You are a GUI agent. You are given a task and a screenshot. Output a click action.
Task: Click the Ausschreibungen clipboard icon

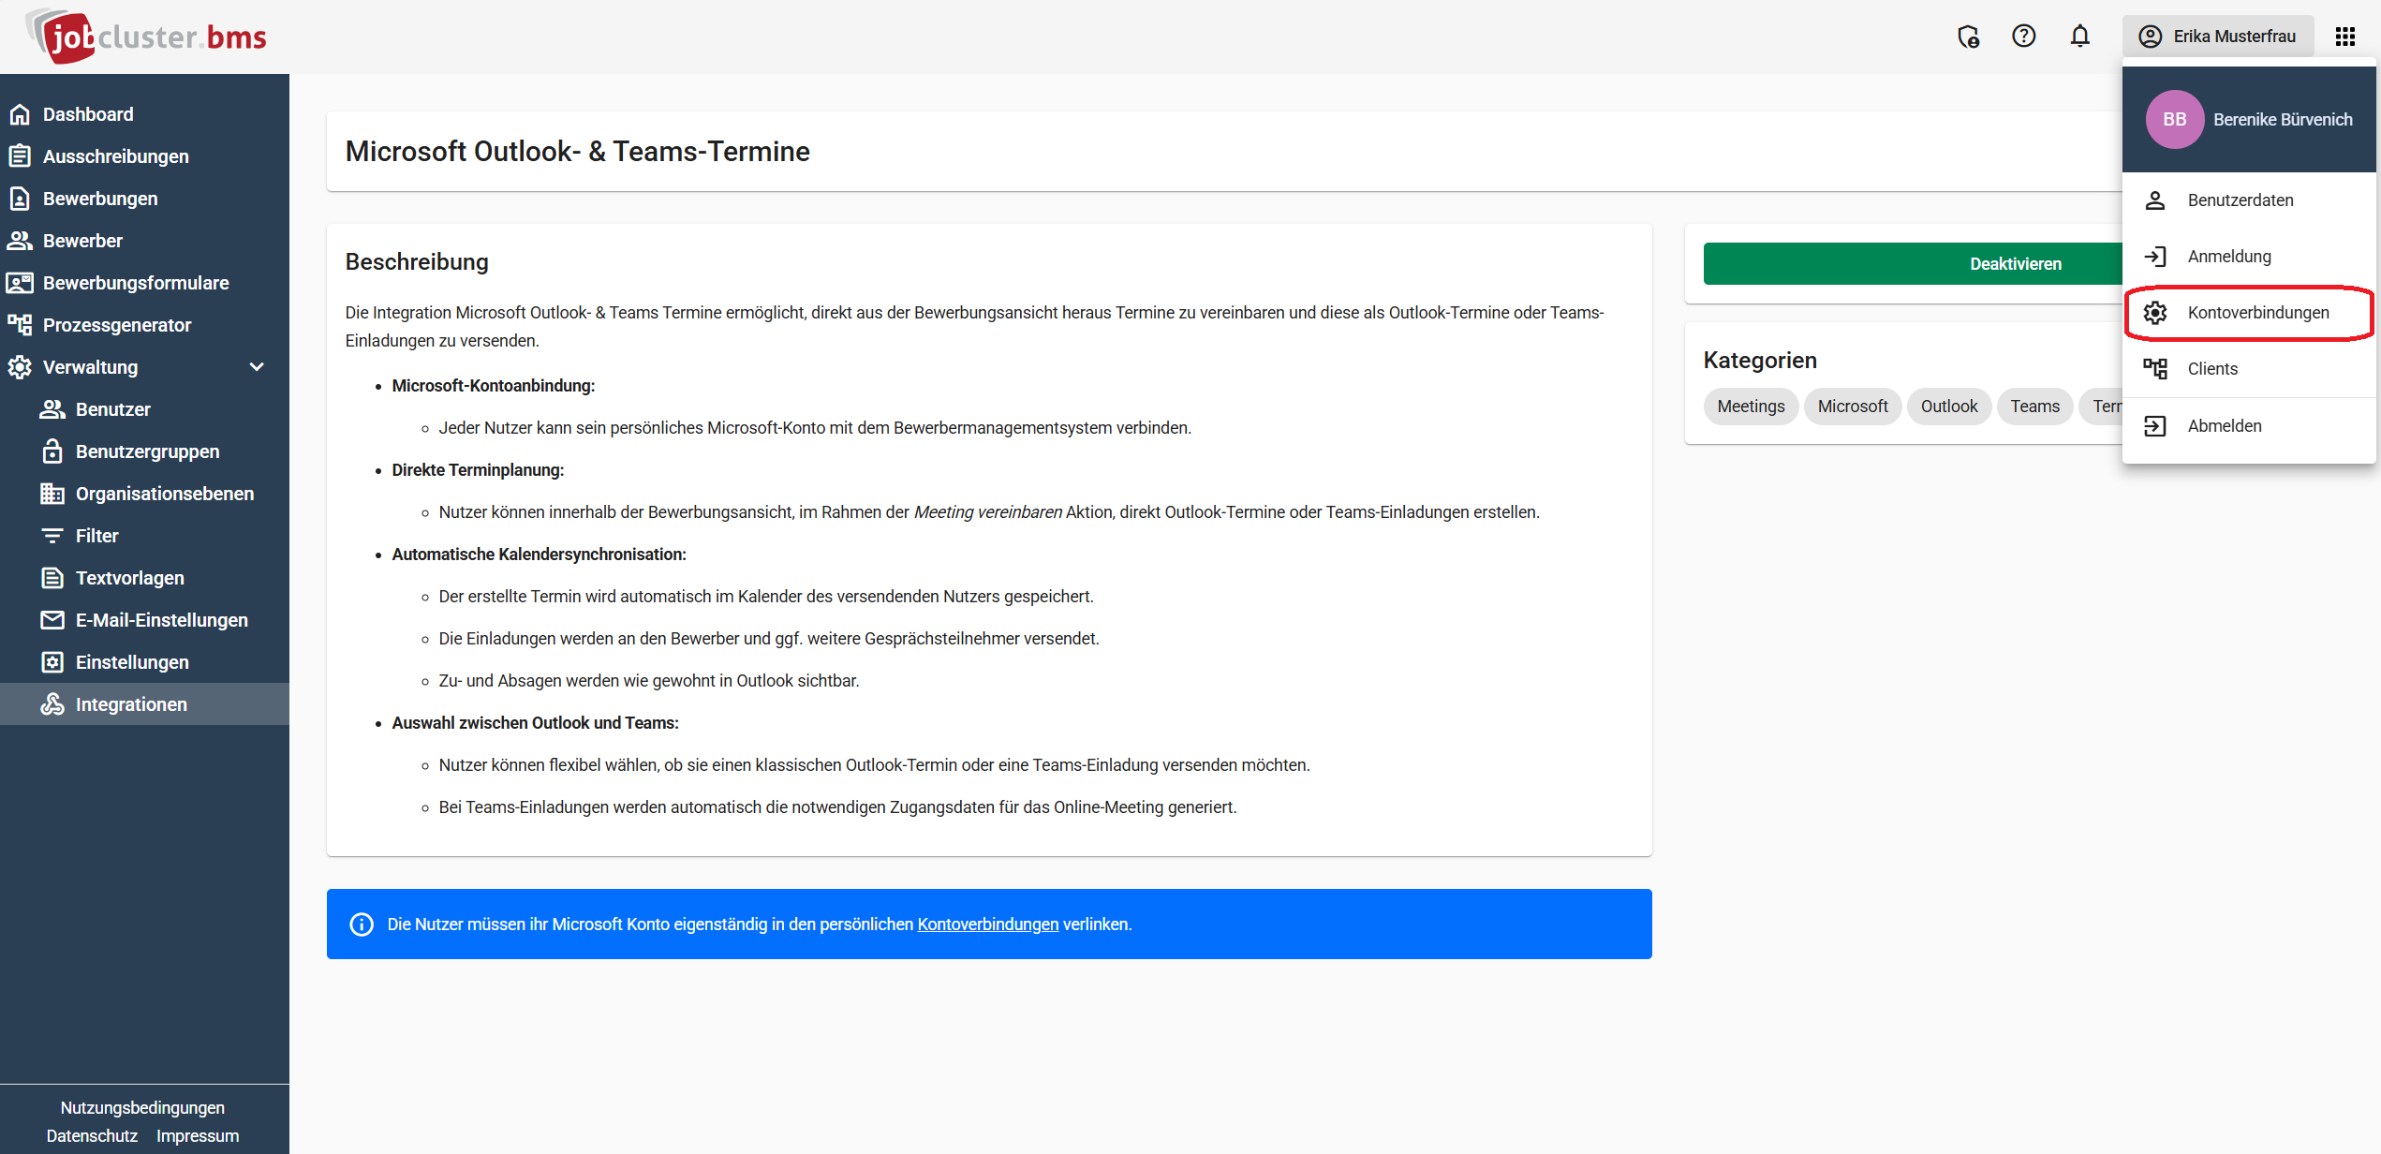point(20,156)
